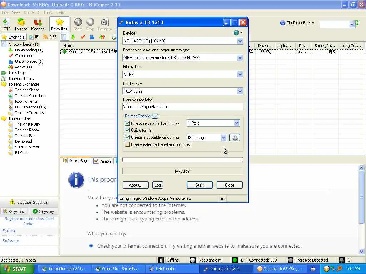Open the Torrent toolbar button

point(21,25)
